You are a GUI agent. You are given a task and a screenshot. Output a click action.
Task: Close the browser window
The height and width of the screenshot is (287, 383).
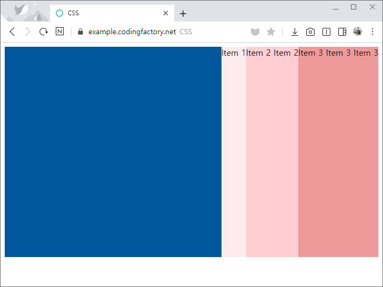(x=372, y=7)
